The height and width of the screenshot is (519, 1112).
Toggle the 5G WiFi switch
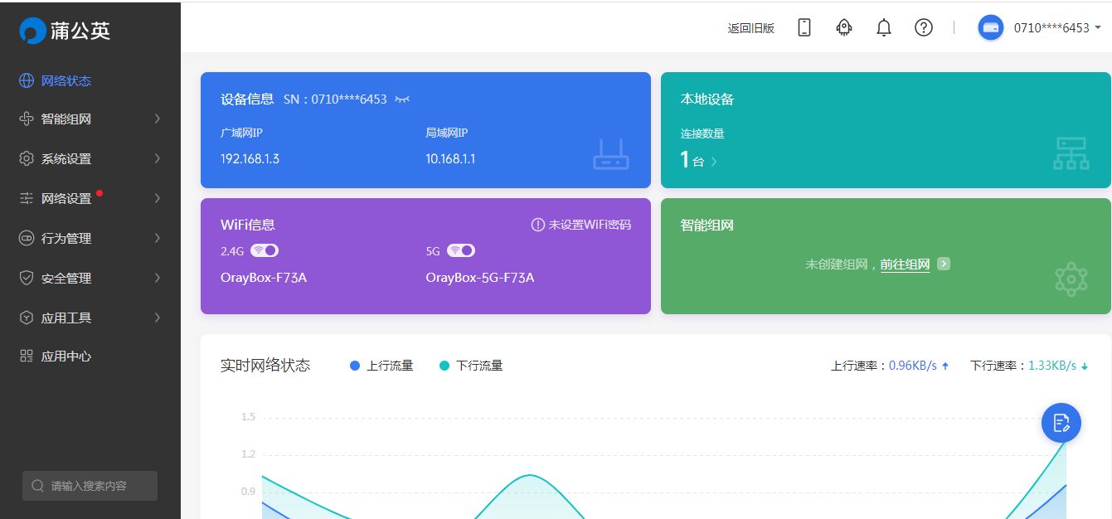pos(461,250)
